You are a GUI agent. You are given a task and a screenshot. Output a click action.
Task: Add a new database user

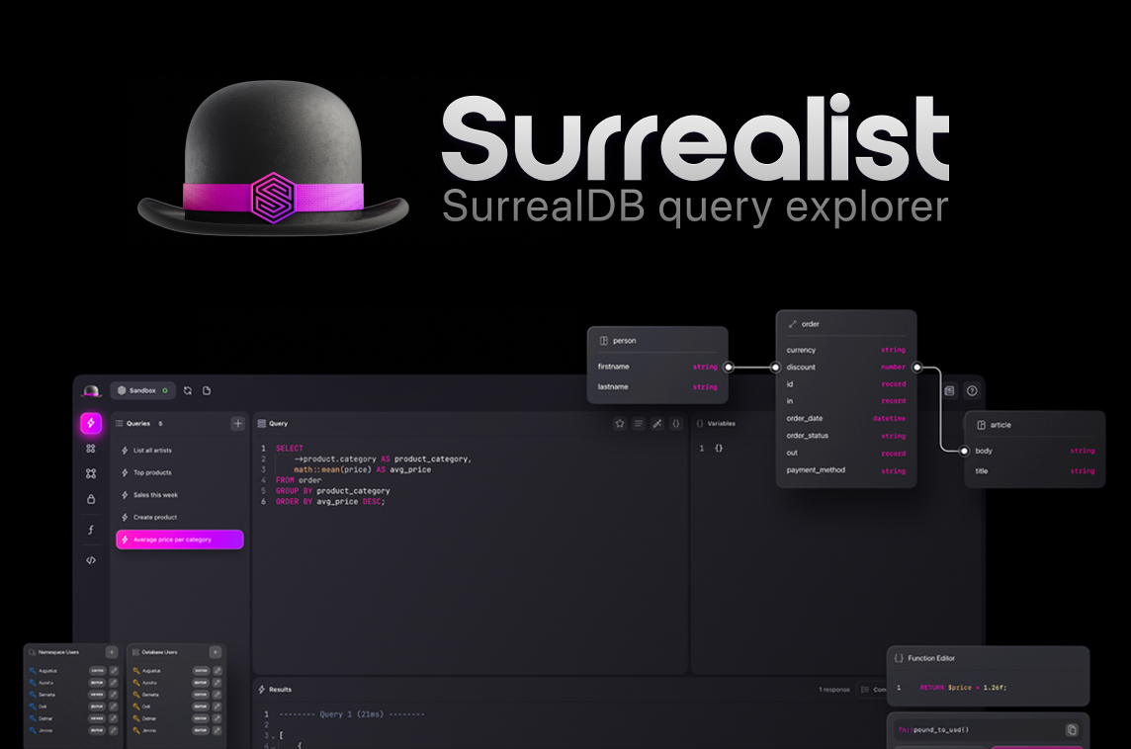tap(215, 652)
